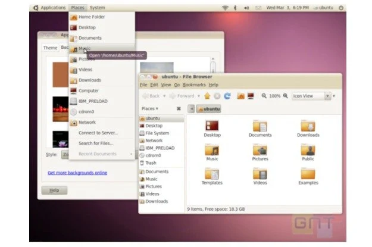Close the Places sidebar with the X icon
372x247 pixels.
[x=179, y=109]
